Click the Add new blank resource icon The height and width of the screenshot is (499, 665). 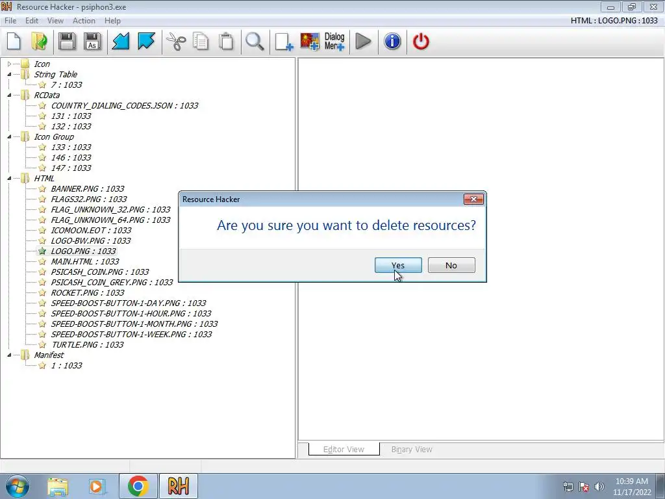click(284, 42)
